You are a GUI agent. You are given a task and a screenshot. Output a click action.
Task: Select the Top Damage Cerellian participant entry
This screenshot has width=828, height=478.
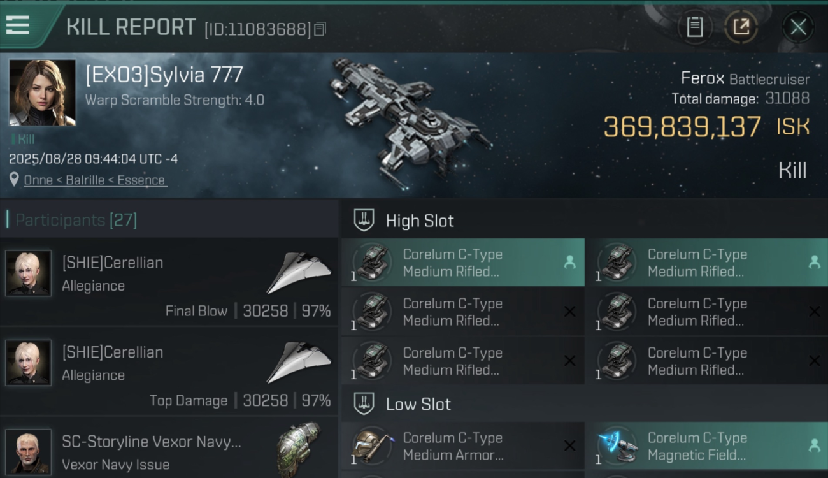[x=169, y=372]
